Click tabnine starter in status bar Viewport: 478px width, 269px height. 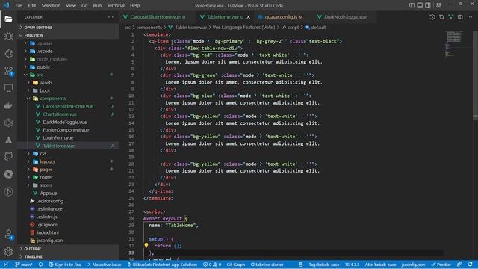(267, 265)
